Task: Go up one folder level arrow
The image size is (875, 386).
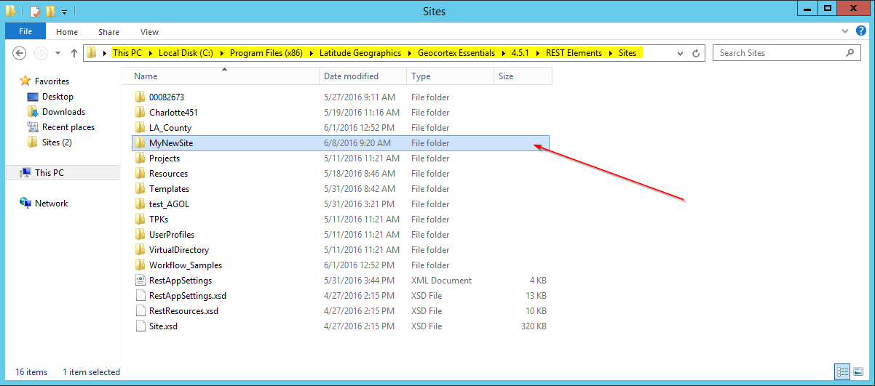Action: coord(74,53)
